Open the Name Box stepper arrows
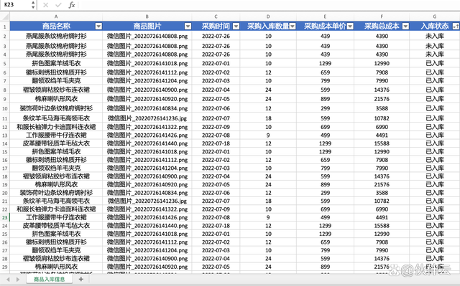Image resolution: width=460 pixels, height=286 pixels. click(x=33, y=5)
